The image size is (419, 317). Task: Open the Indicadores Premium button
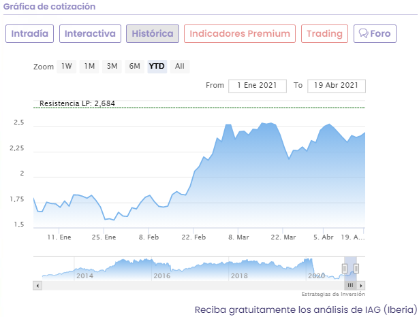pyautogui.click(x=240, y=34)
